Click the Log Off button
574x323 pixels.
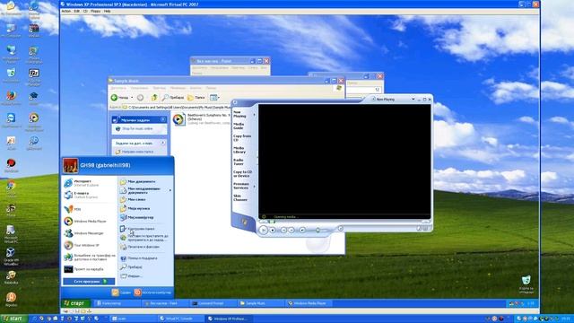point(122,292)
